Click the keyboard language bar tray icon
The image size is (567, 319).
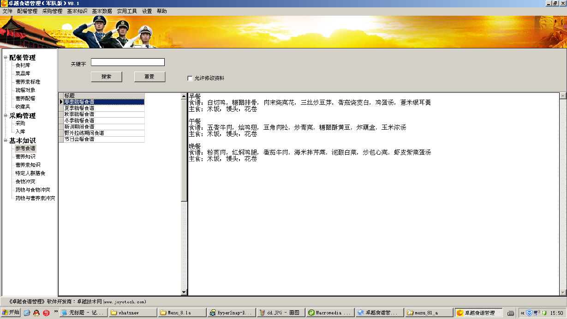[510, 313]
